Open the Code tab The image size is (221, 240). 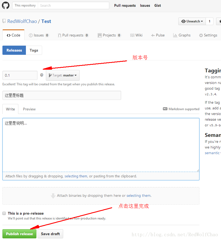pyautogui.click(x=13, y=35)
